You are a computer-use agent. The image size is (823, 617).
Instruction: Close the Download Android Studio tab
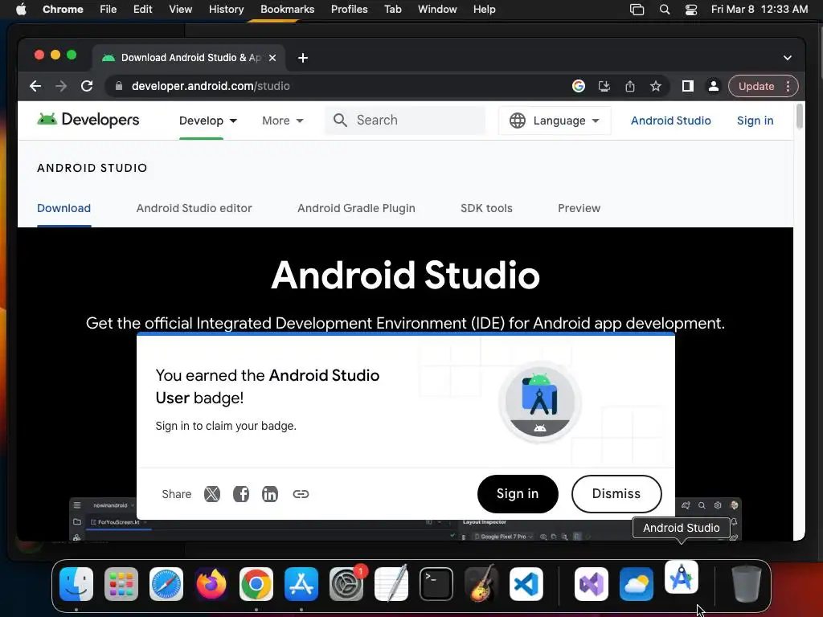(x=272, y=58)
